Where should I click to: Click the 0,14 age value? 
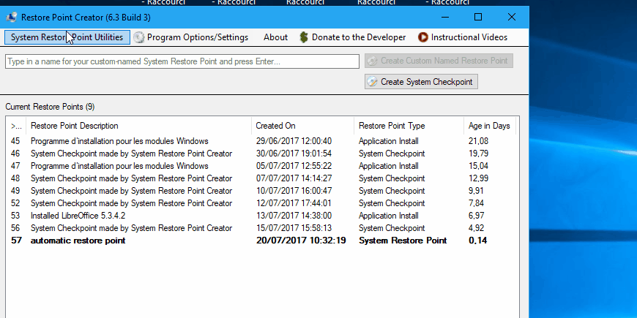click(477, 241)
